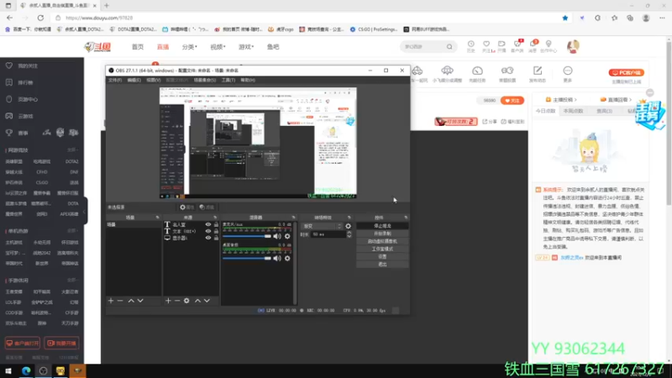Open the OBS Tools menu

click(228, 80)
